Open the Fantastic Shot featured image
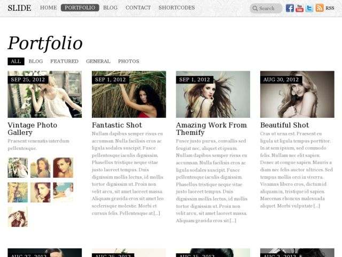The height and width of the screenshot is (257, 342). [129, 94]
